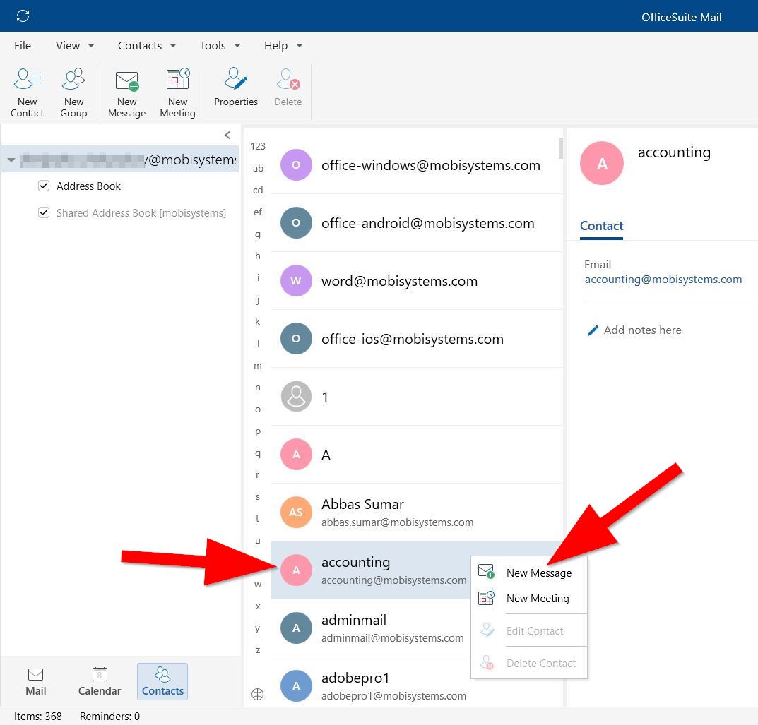
Task: Switch to Calendar view
Action: click(x=100, y=681)
